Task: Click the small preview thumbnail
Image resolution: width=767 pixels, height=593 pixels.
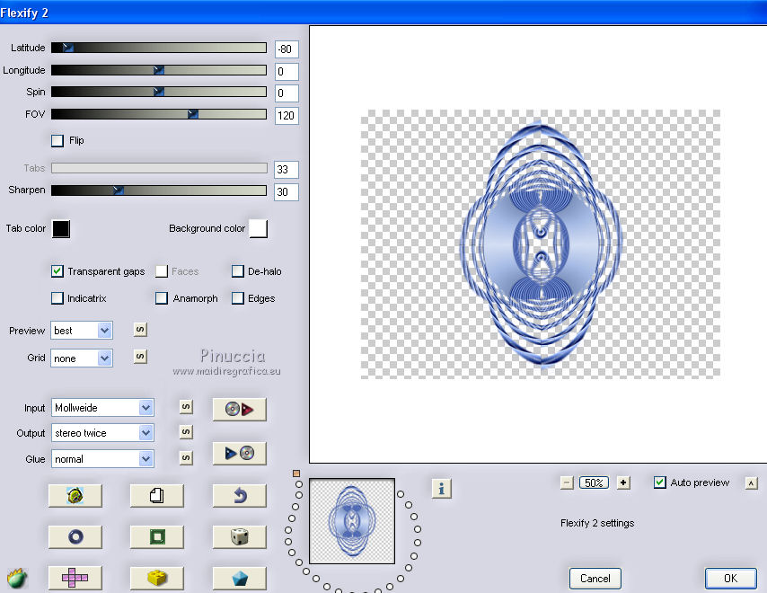Action: tap(352, 521)
